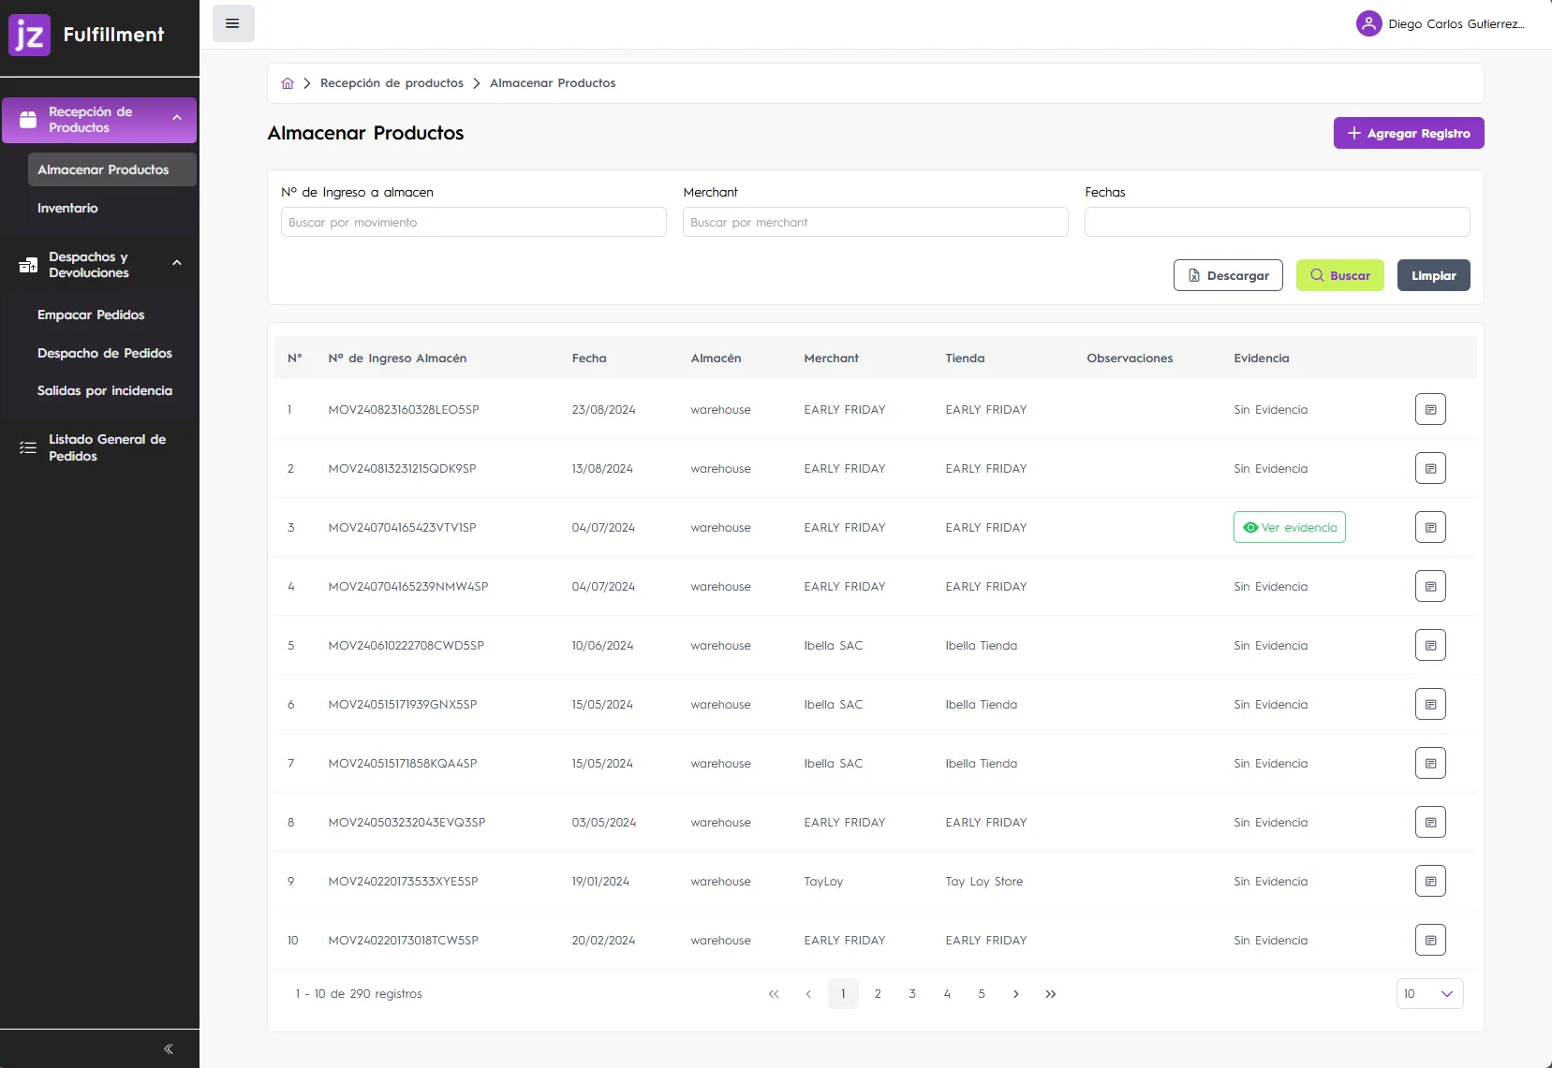Click the Fechas date input
This screenshot has width=1552, height=1068.
tap(1278, 222)
